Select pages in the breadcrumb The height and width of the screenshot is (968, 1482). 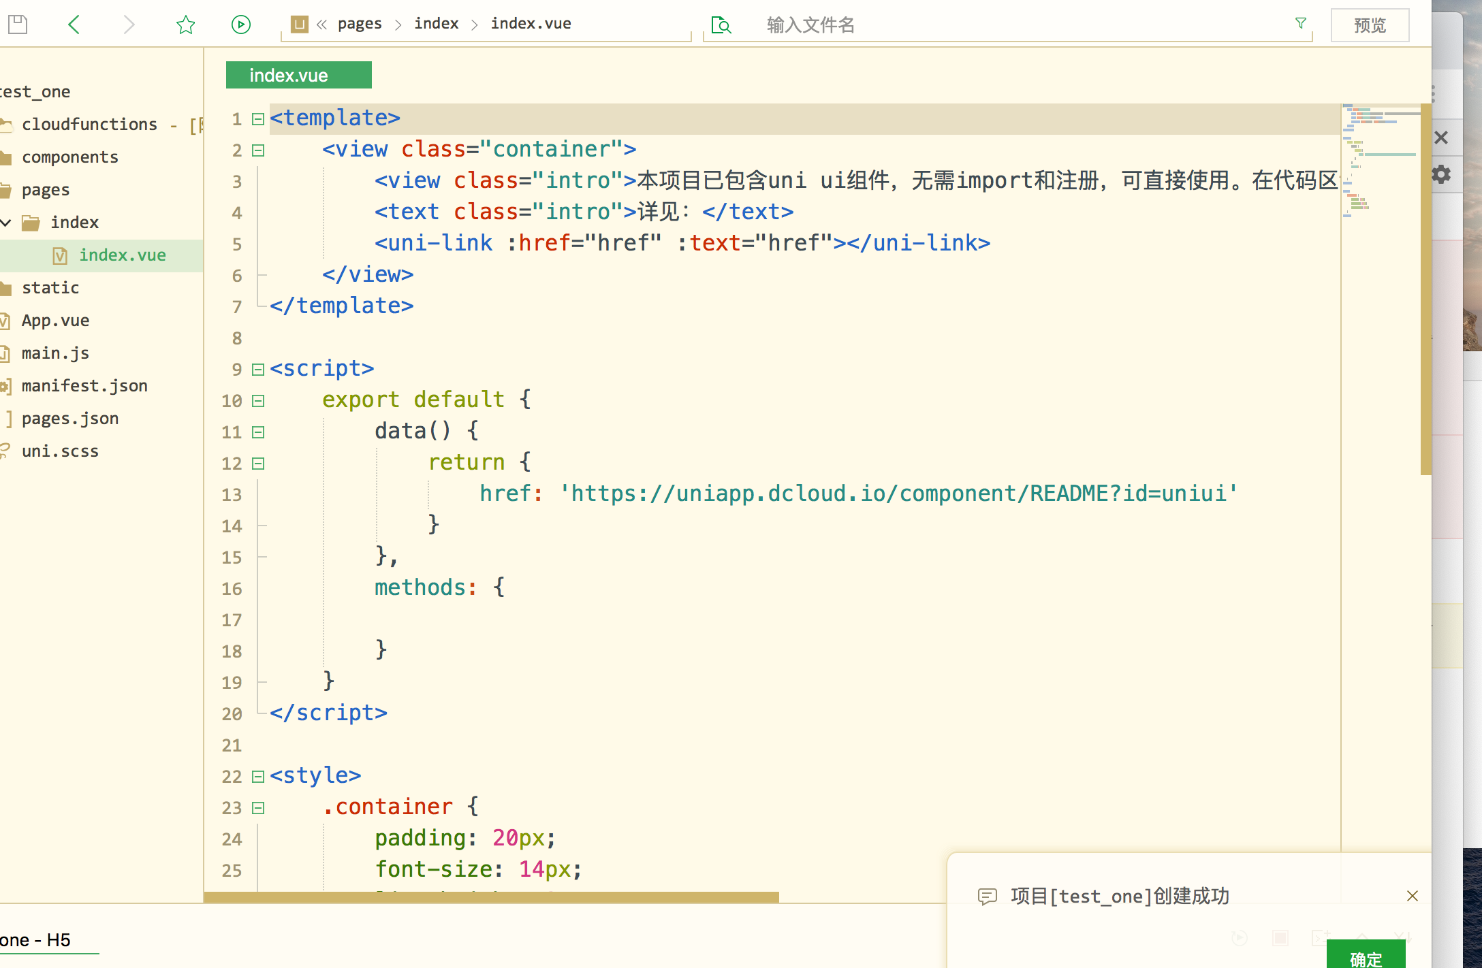point(360,24)
